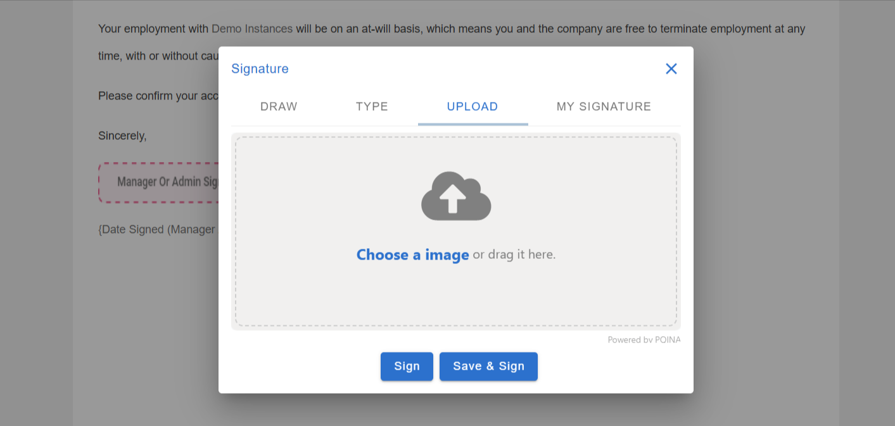Click the "Sincerely," text line
The height and width of the screenshot is (426, 895).
[x=122, y=135]
